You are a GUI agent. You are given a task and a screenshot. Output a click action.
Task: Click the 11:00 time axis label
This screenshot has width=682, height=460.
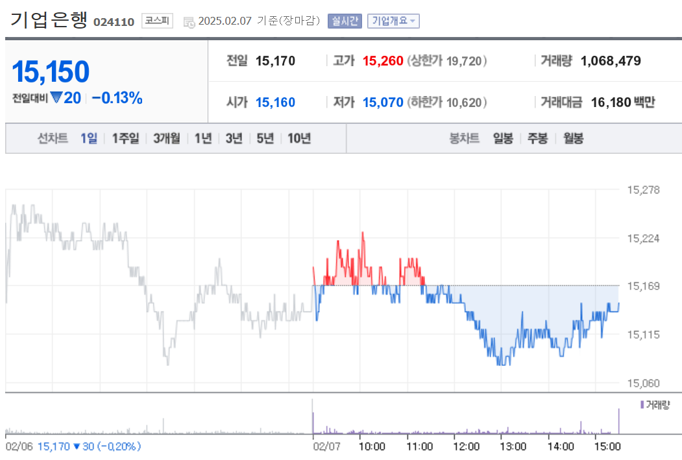click(x=420, y=446)
